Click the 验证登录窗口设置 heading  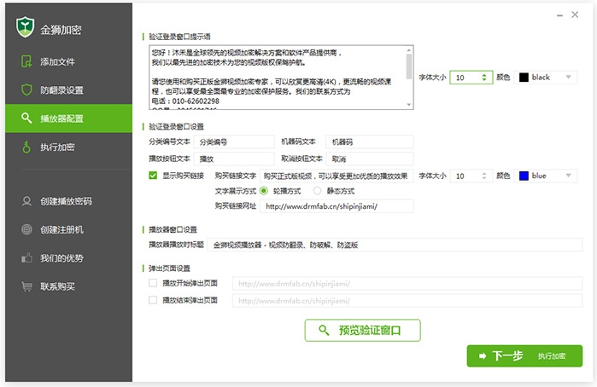[x=176, y=126]
